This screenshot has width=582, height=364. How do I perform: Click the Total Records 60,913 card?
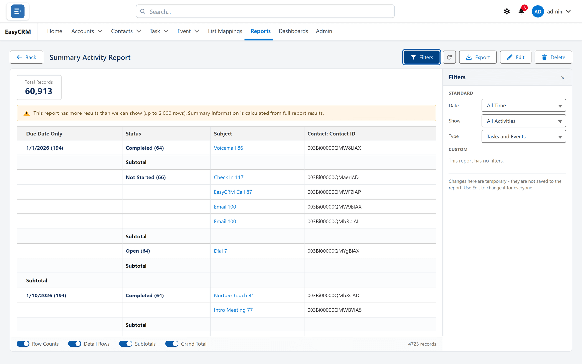pos(39,87)
